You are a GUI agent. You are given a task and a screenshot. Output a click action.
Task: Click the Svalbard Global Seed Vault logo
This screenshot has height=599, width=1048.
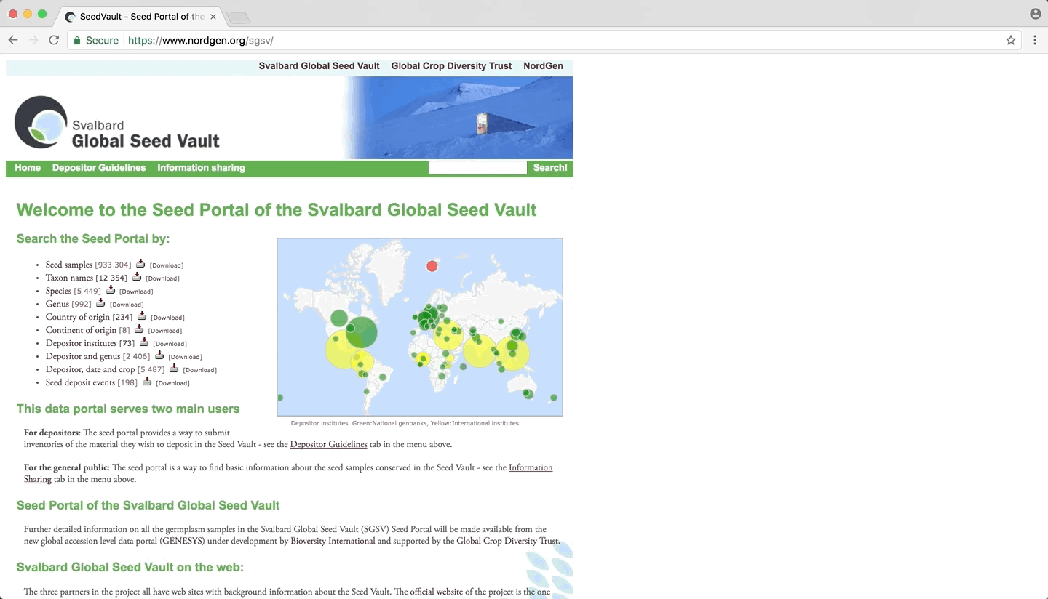click(x=117, y=122)
